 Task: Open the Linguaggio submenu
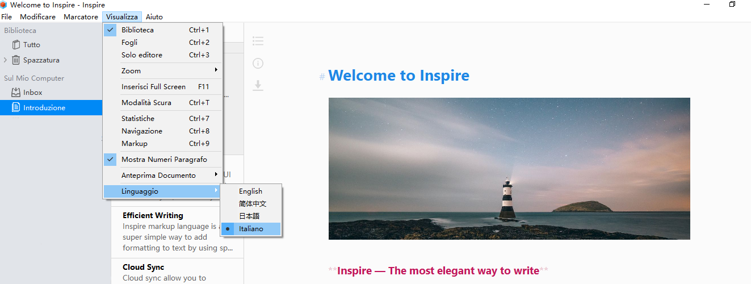[x=163, y=191]
